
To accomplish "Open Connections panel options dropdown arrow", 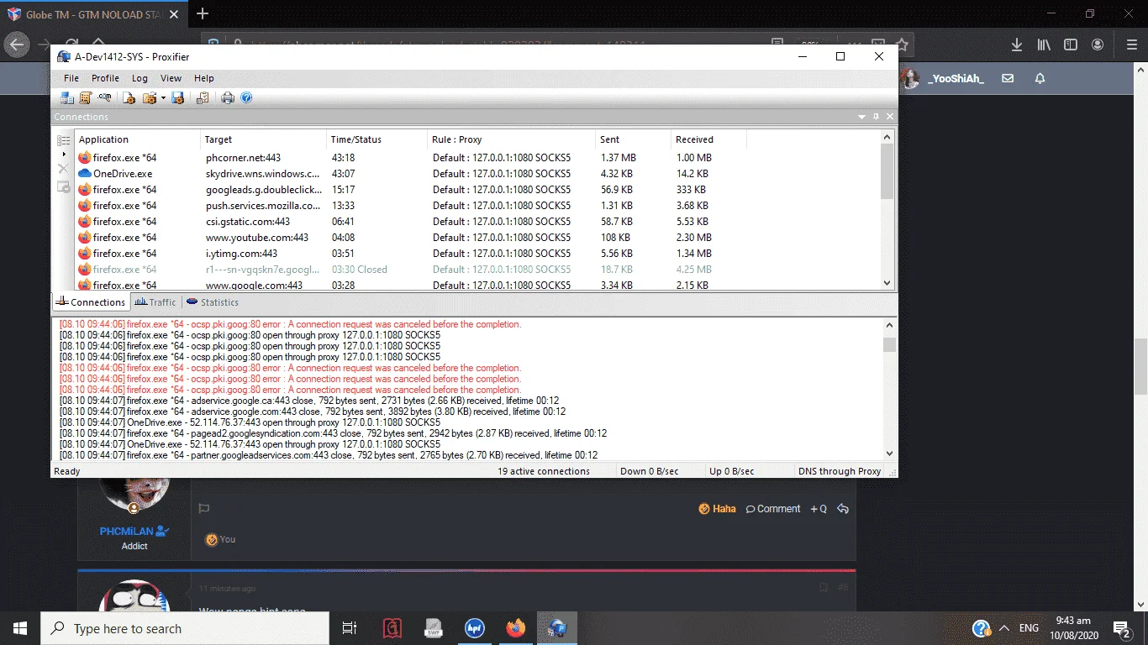I will pos(861,117).
